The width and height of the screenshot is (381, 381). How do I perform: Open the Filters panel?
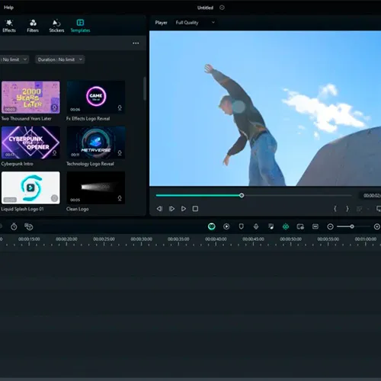point(33,26)
